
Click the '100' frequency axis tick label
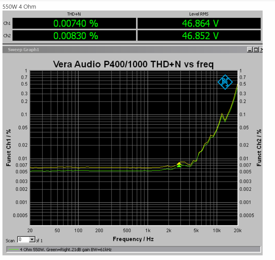click(78, 231)
